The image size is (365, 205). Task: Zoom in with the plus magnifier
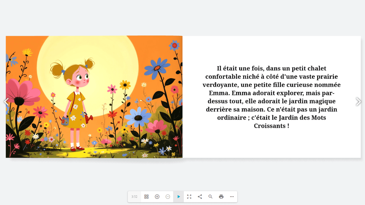tap(157, 197)
